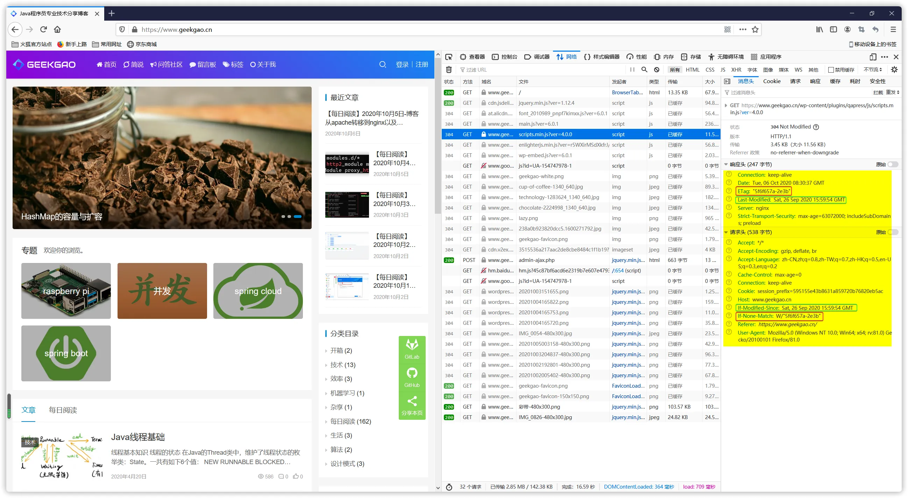
Task: Toggle the 原始 switch for response headers
Action: 893,164
